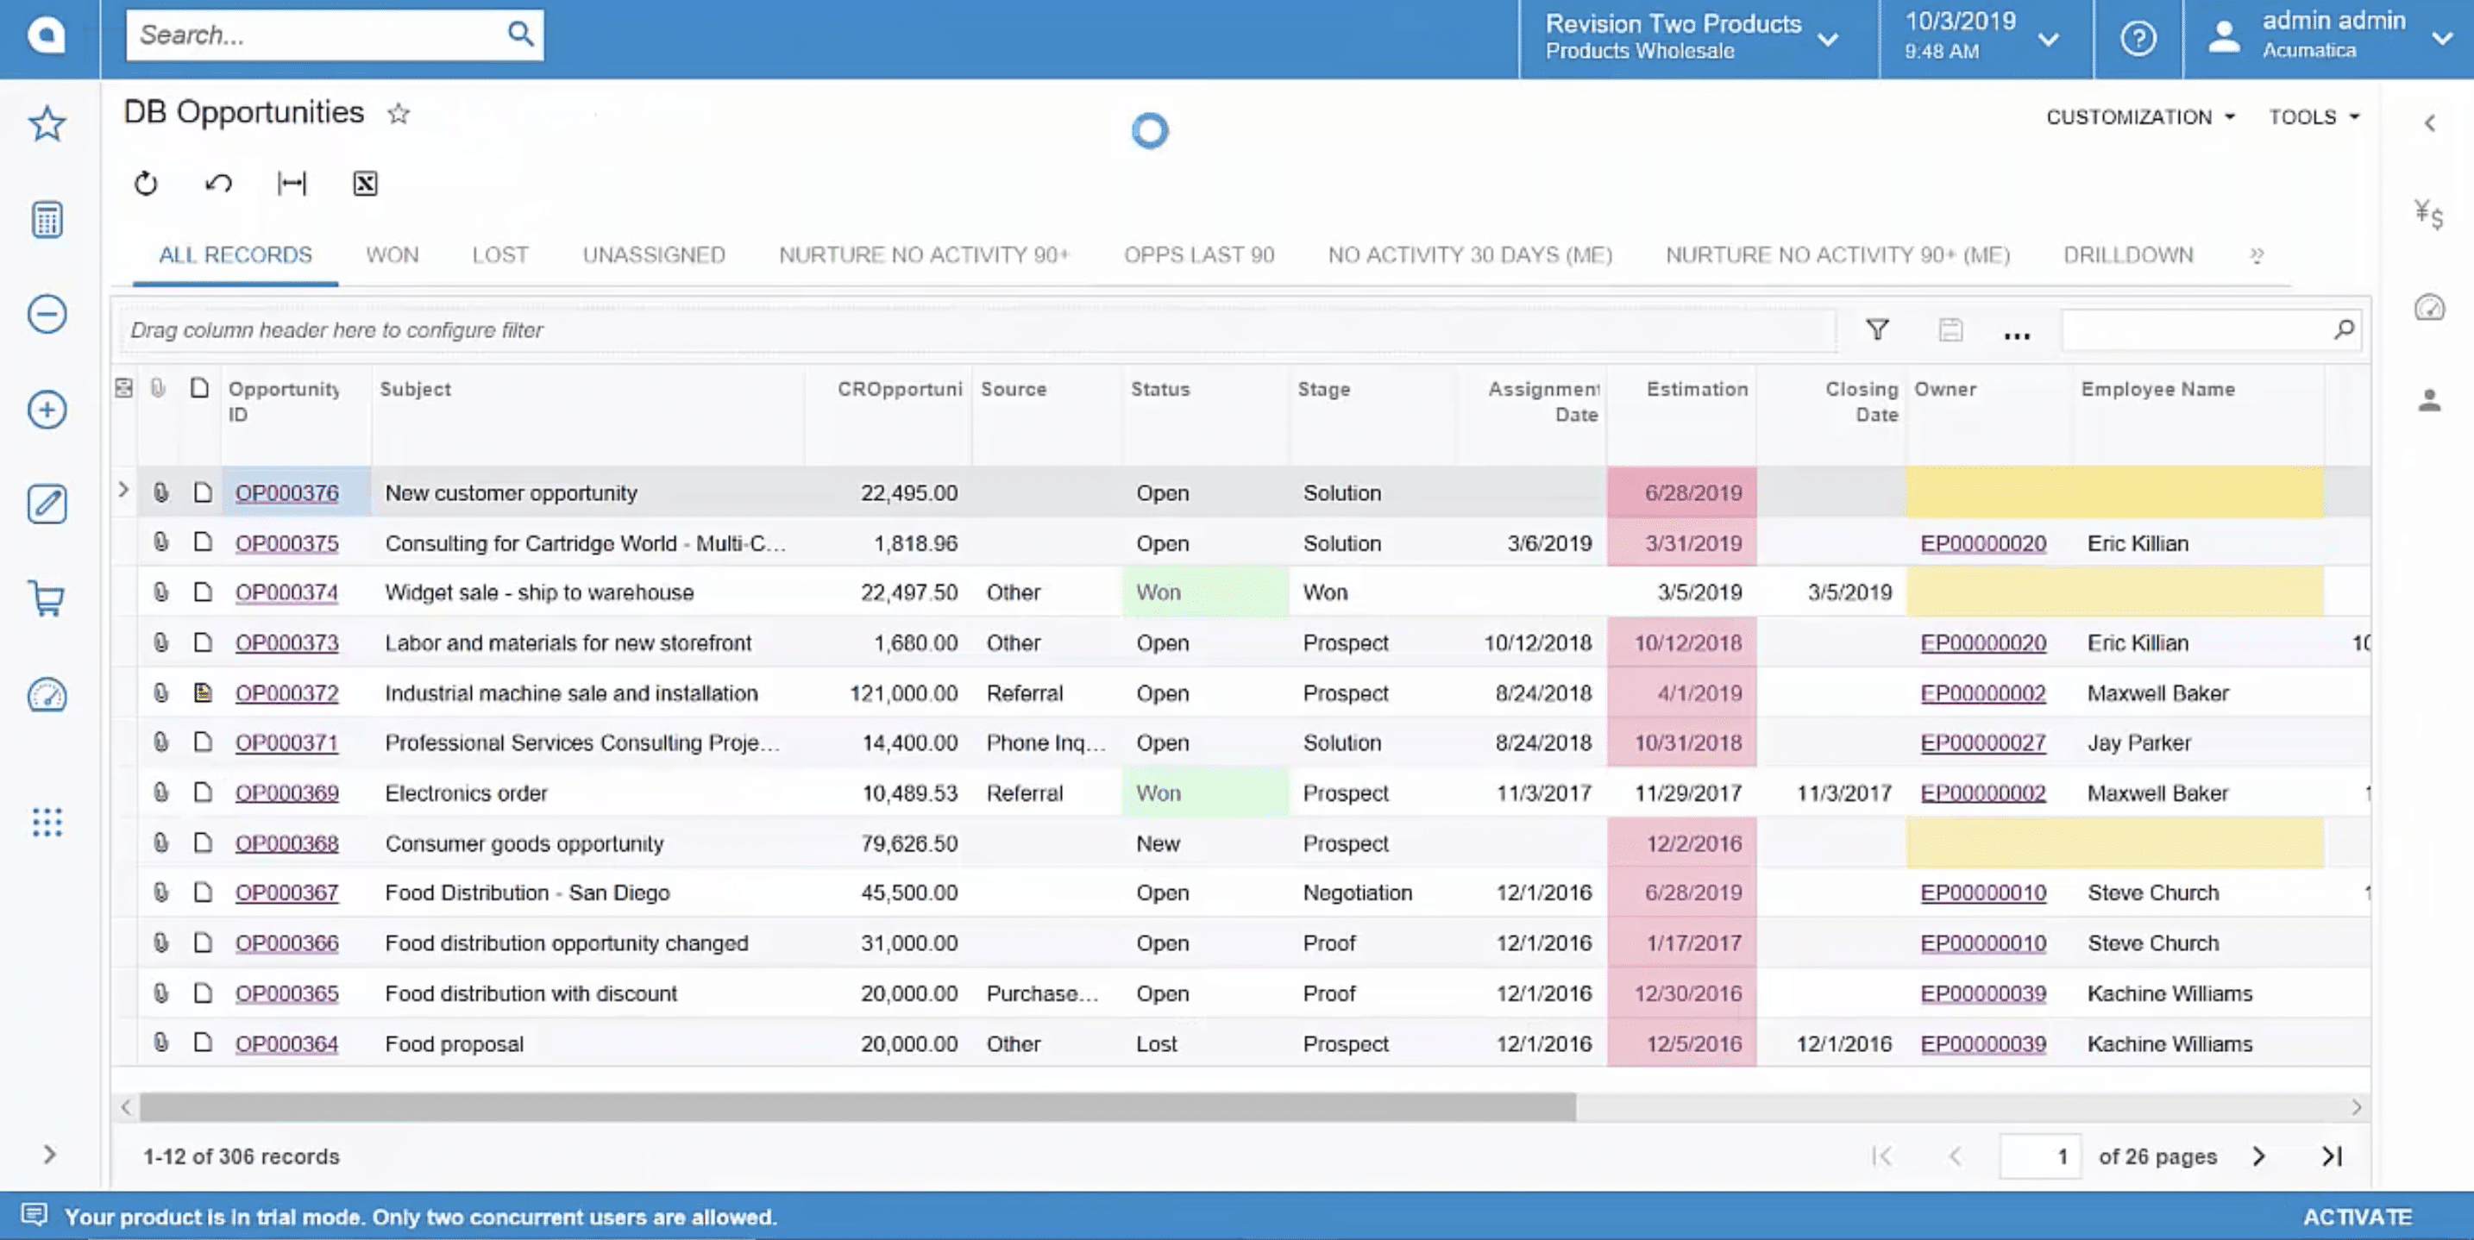Switch to the WON tab

click(x=391, y=254)
